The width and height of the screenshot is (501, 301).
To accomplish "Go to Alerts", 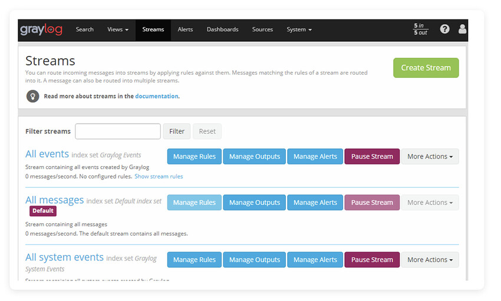I will click(x=185, y=29).
